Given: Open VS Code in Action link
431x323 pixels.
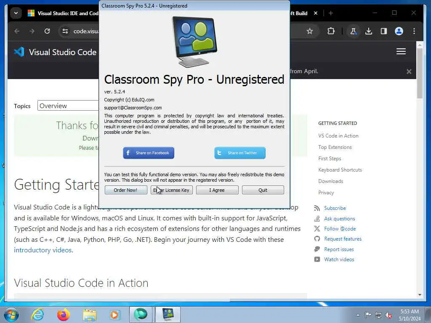Looking at the screenshot, I should [x=338, y=136].
